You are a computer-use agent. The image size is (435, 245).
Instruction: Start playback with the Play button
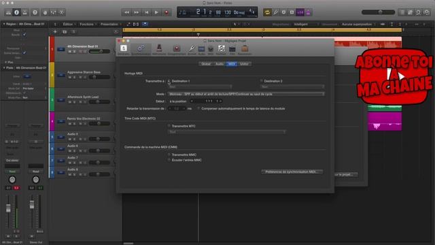point(156,12)
